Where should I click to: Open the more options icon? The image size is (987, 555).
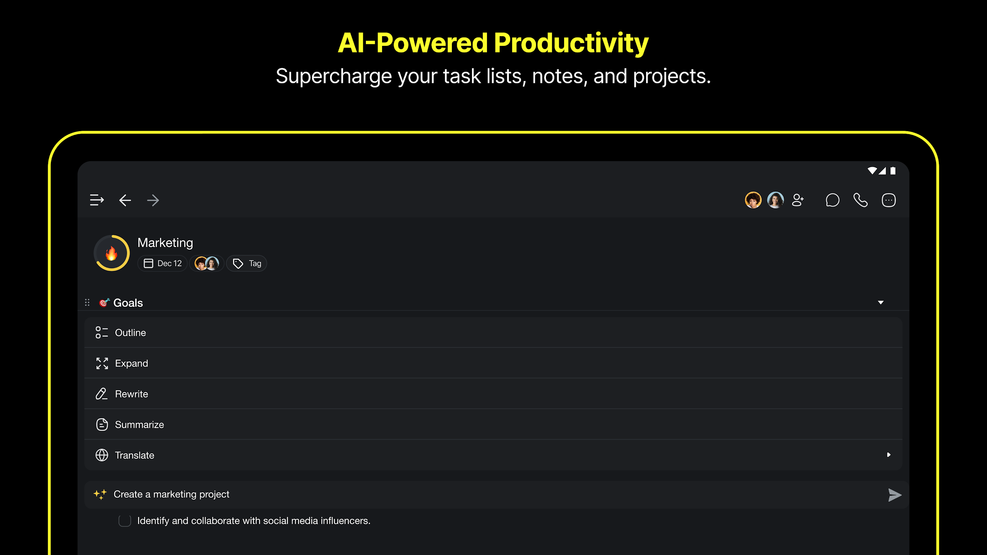point(889,200)
